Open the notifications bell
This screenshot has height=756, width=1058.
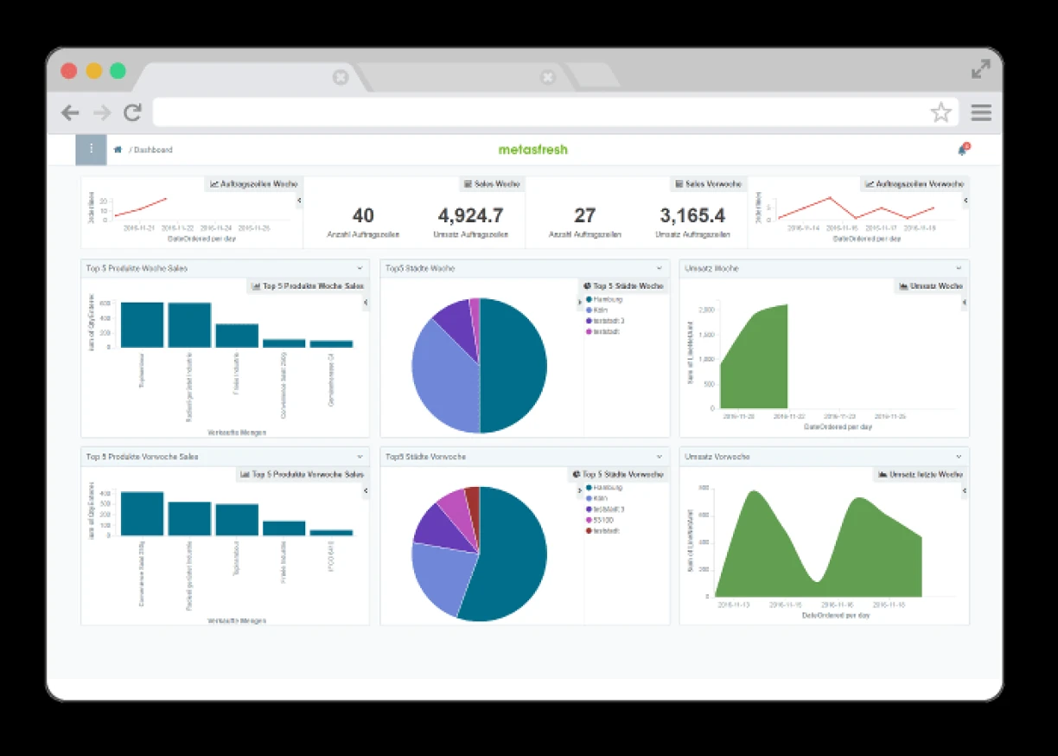coord(962,149)
